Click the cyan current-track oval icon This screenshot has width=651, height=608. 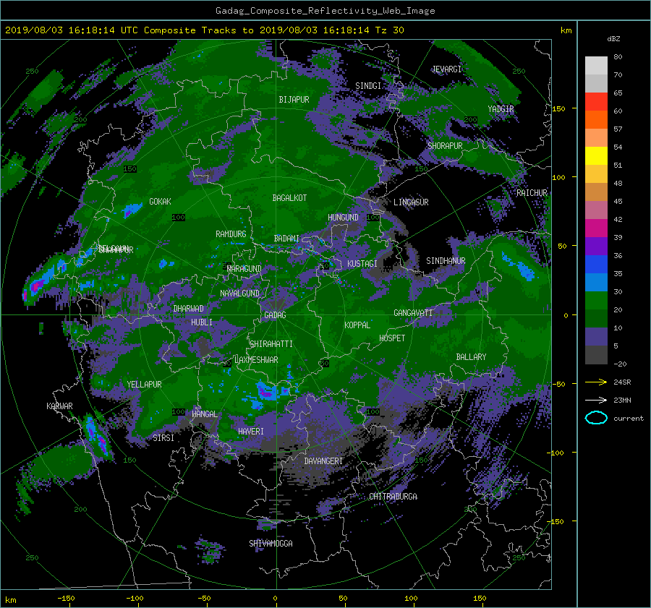coord(596,418)
